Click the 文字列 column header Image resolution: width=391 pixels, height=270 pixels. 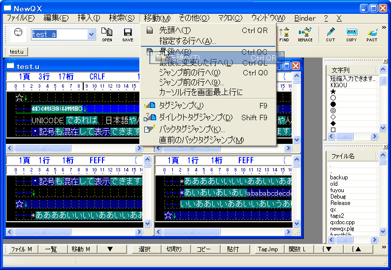[352, 70]
